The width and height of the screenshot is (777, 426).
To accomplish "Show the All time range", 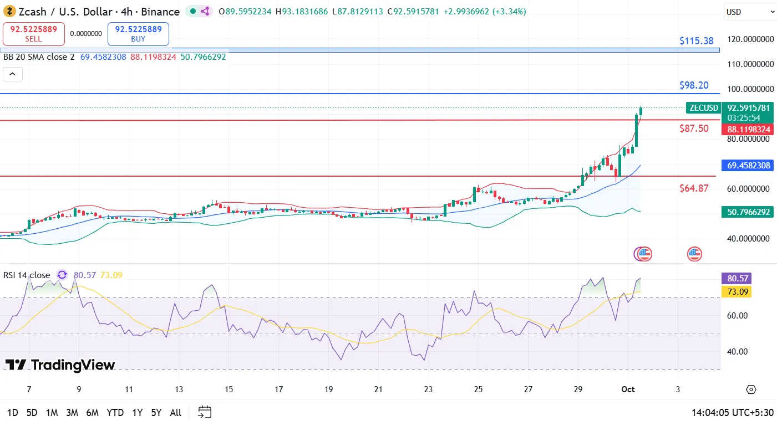I will (x=175, y=413).
